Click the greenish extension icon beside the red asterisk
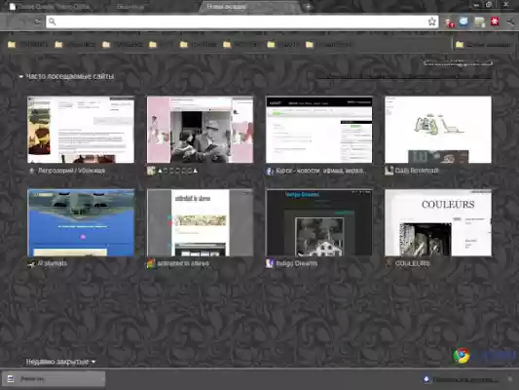 (x=479, y=22)
